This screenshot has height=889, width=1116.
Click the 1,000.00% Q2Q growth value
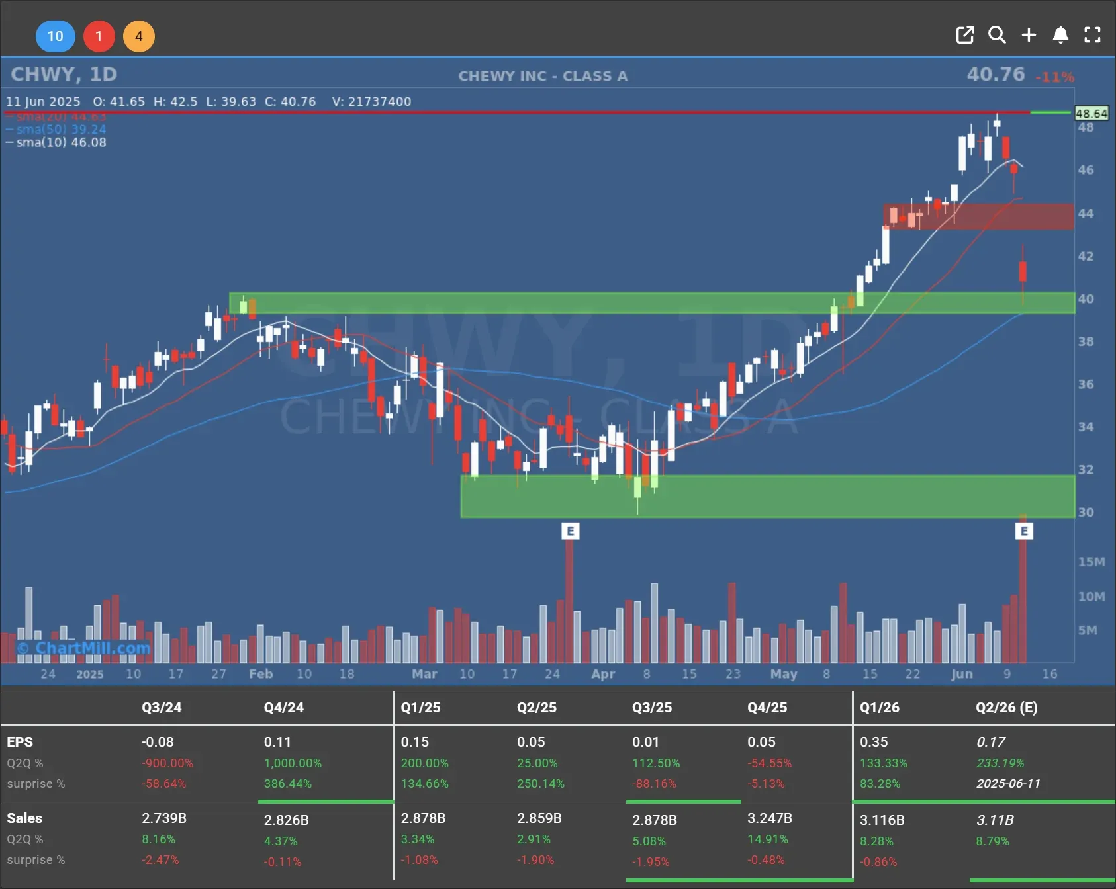point(293,763)
